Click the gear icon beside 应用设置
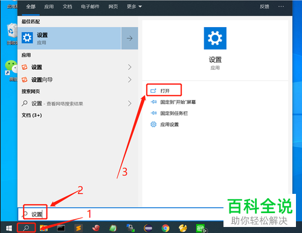The height and width of the screenshot is (233, 302). click(x=153, y=125)
